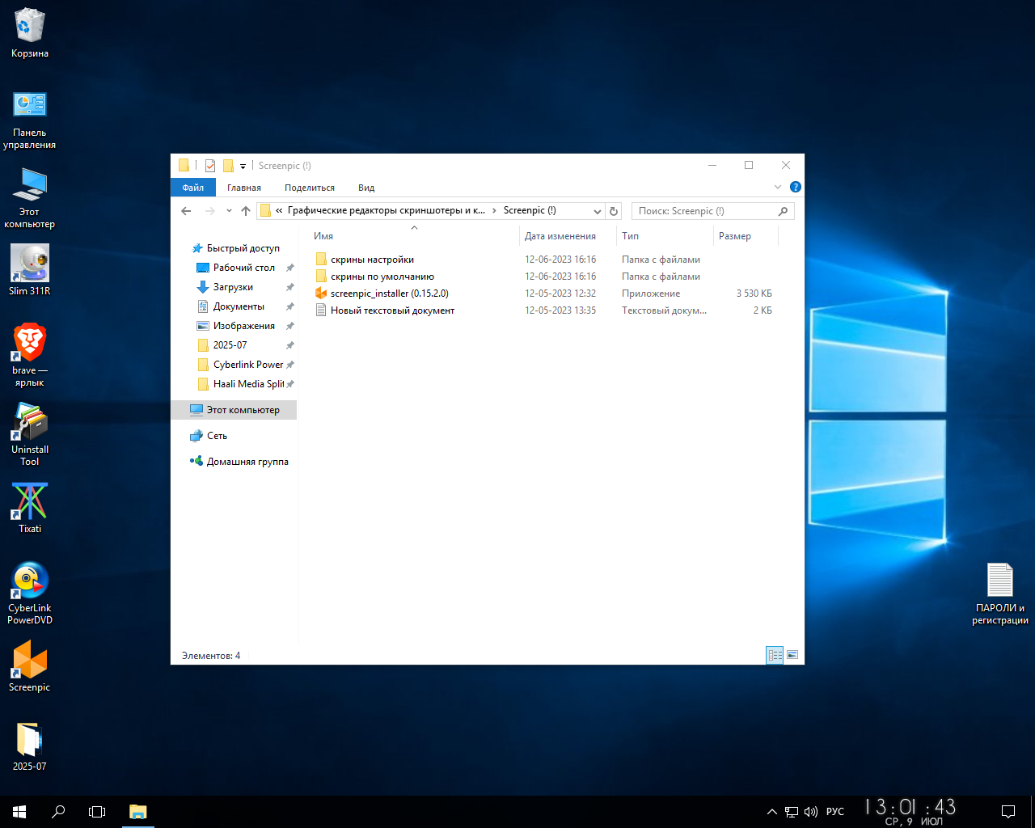Click the refresh button in the address bar
Screen dimensions: 1035x828
pos(614,211)
